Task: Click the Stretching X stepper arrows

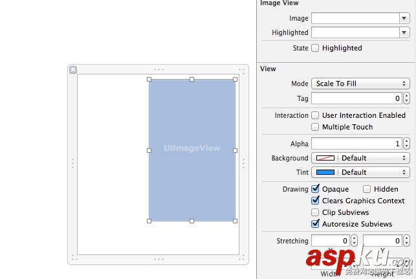Action: (x=354, y=241)
